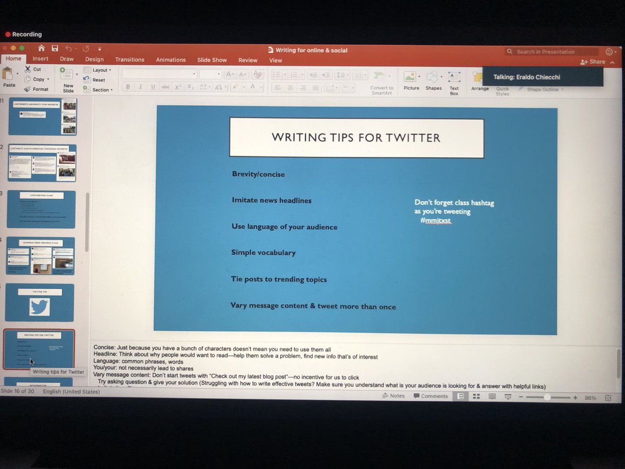This screenshot has width=625, height=469.
Task: Open the Shapes gallery dropdown
Action: pyautogui.click(x=442, y=77)
